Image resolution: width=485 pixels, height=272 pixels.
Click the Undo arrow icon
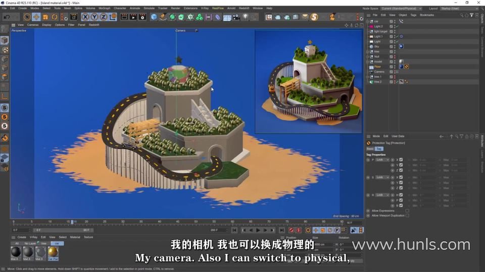7,17
